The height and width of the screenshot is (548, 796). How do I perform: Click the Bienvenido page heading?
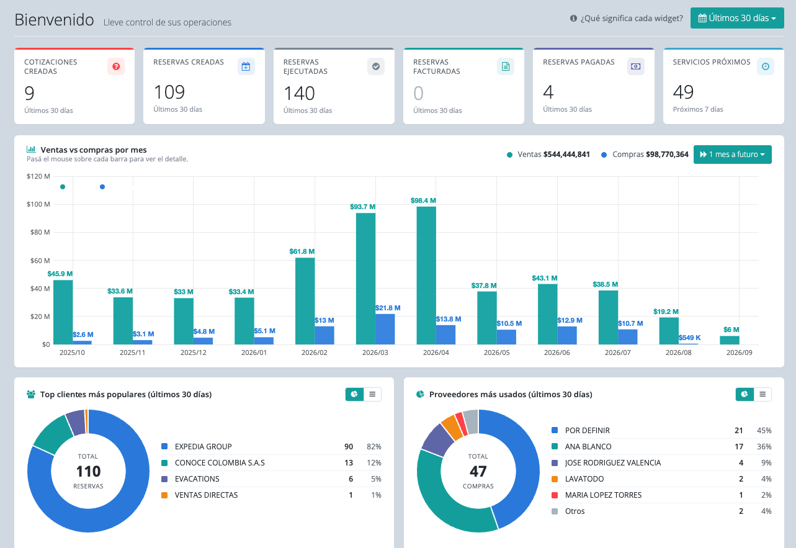coord(55,19)
